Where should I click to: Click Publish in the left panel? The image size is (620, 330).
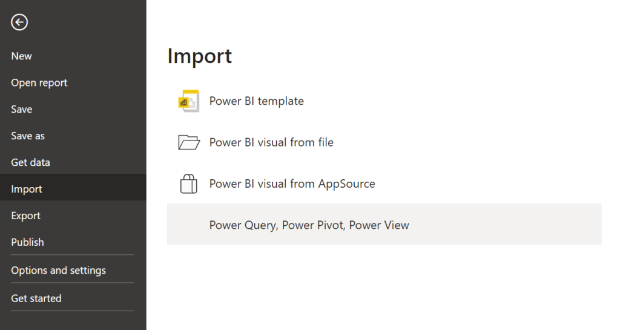click(x=28, y=242)
